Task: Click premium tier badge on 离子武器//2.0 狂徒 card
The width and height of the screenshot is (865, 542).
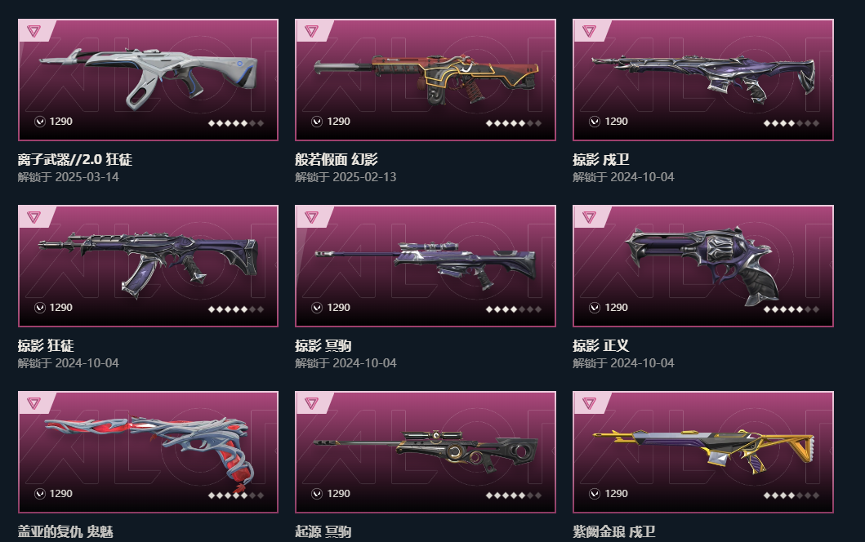Action: (x=33, y=31)
